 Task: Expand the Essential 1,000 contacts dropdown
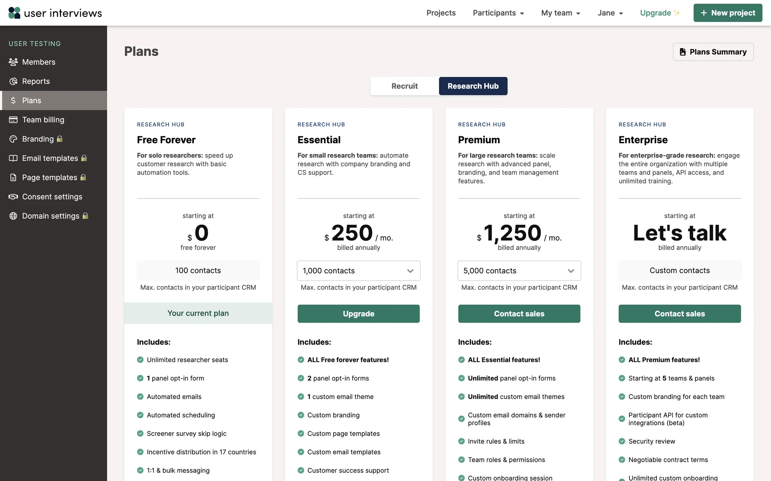click(358, 271)
